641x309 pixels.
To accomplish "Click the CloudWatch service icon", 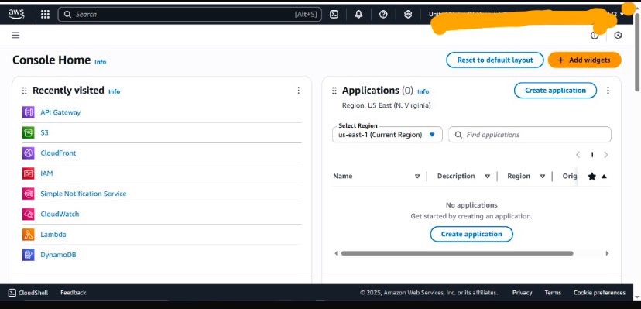I will (x=28, y=215).
